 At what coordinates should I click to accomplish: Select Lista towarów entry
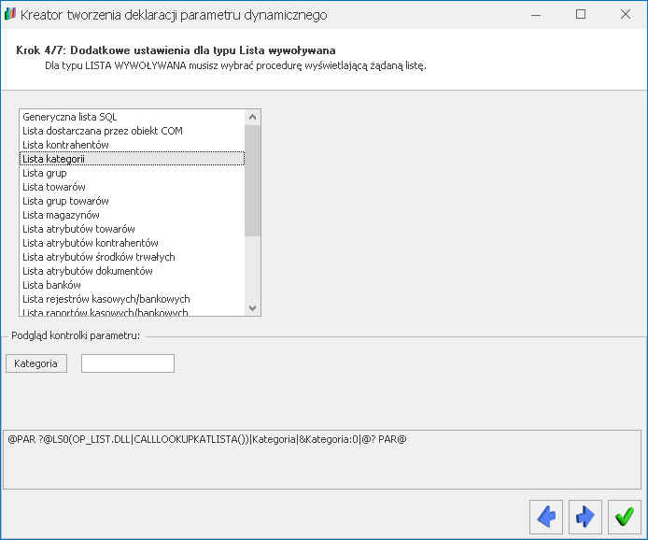pyautogui.click(x=132, y=187)
